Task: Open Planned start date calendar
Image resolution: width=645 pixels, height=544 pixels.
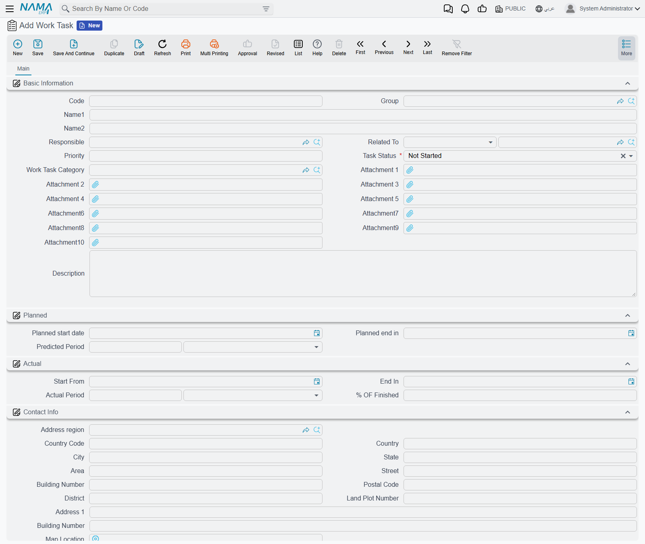Action: (x=317, y=333)
